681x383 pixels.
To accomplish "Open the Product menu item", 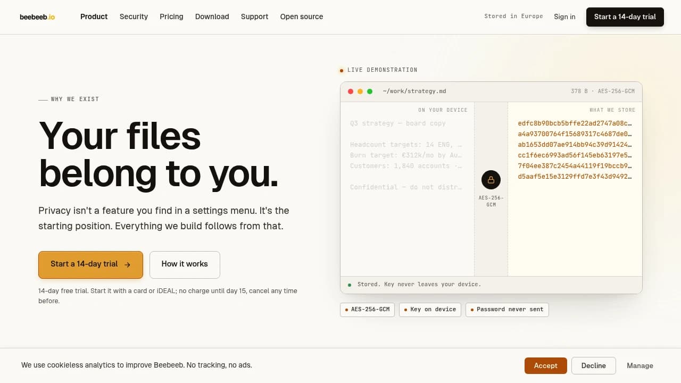I will 94,16.
